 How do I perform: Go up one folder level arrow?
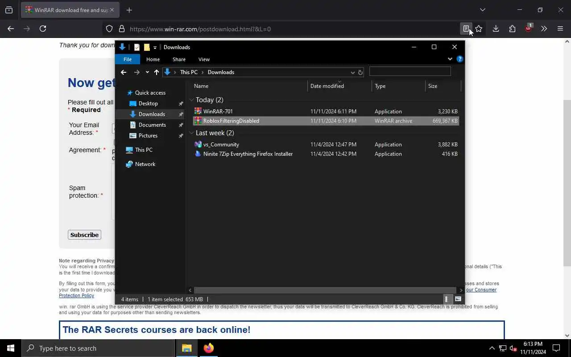[157, 72]
